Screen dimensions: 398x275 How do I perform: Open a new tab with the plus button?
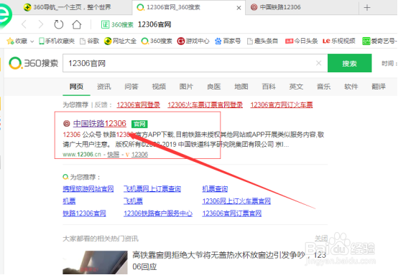367,8
